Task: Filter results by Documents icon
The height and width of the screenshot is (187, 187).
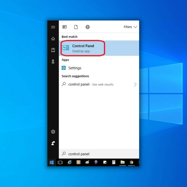Action: [76, 27]
